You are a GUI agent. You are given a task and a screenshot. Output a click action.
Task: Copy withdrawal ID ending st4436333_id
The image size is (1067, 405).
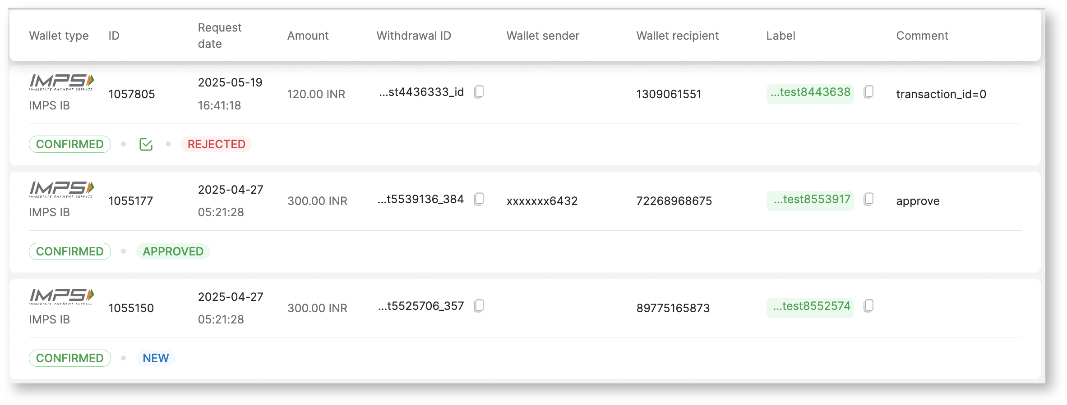479,92
